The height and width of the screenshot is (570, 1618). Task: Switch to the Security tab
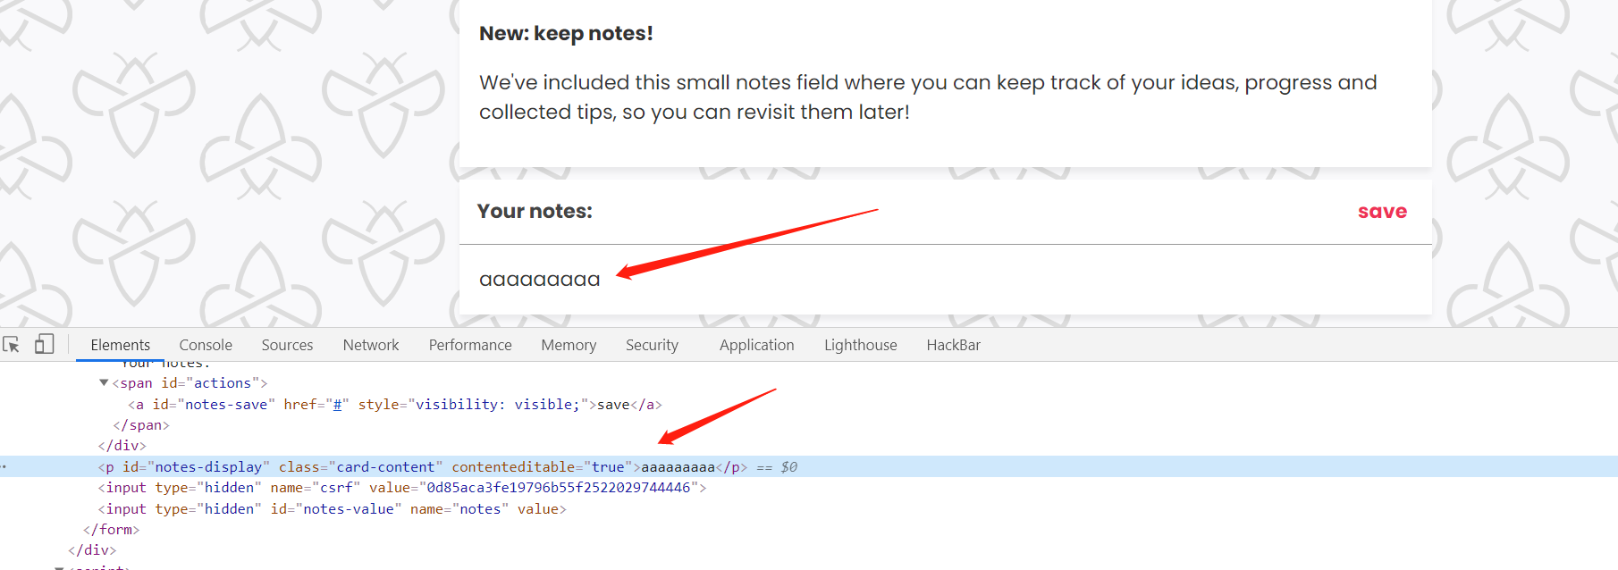[652, 345]
